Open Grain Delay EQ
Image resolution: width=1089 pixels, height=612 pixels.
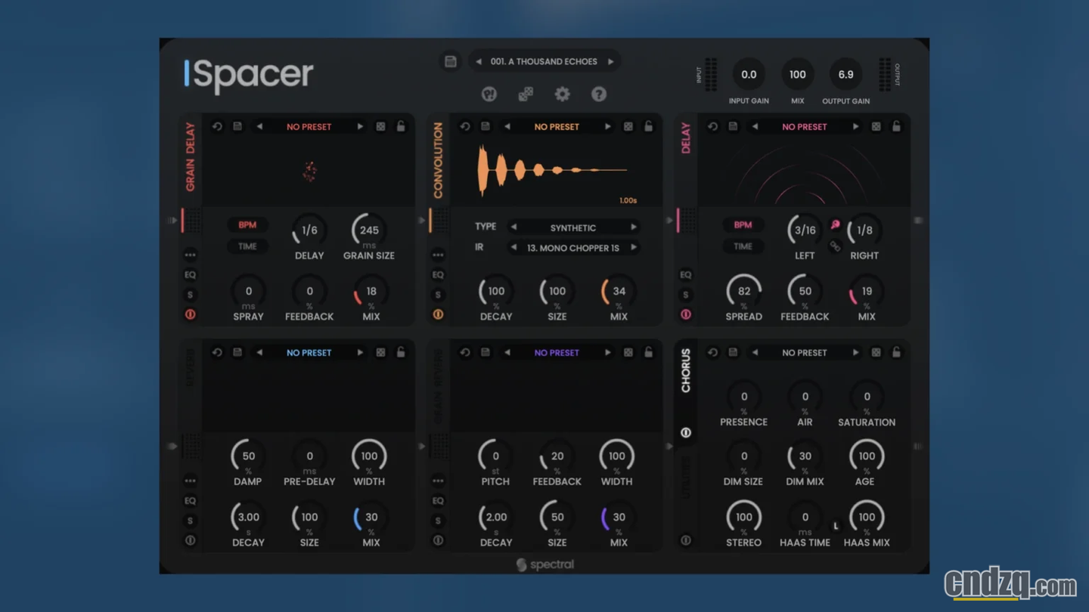pos(190,274)
